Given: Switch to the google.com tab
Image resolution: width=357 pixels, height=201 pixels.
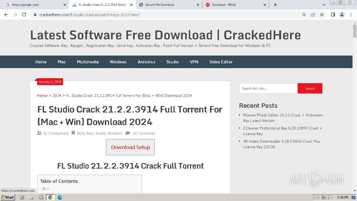Looking at the screenshot, I should click(36, 5).
